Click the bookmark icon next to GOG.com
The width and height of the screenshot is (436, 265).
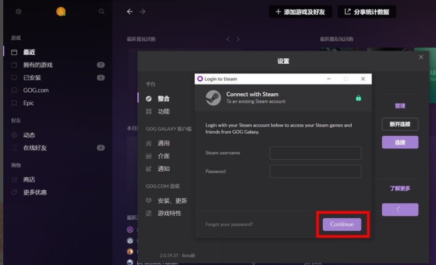pos(14,91)
